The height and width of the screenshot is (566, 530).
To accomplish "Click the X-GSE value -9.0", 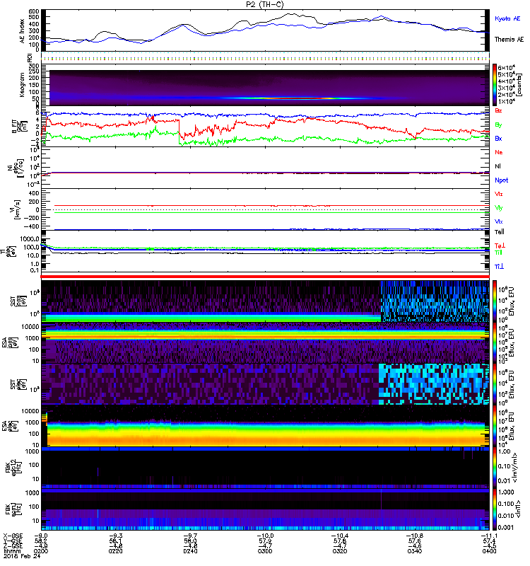I will pos(41,536).
